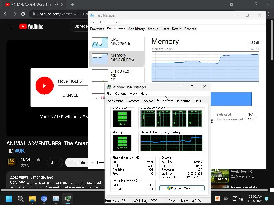Click the tray memory-usage 92 icon
Screen dimensions: 274x205
pyautogui.click(x=217, y=199)
